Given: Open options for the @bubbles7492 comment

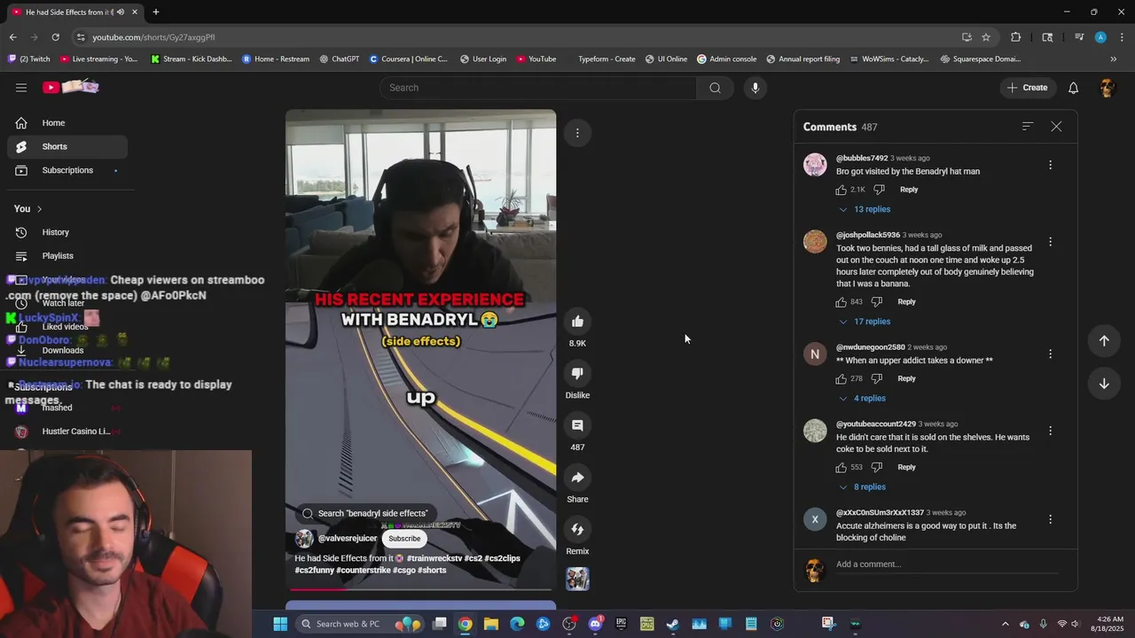Looking at the screenshot, I should click(1050, 165).
